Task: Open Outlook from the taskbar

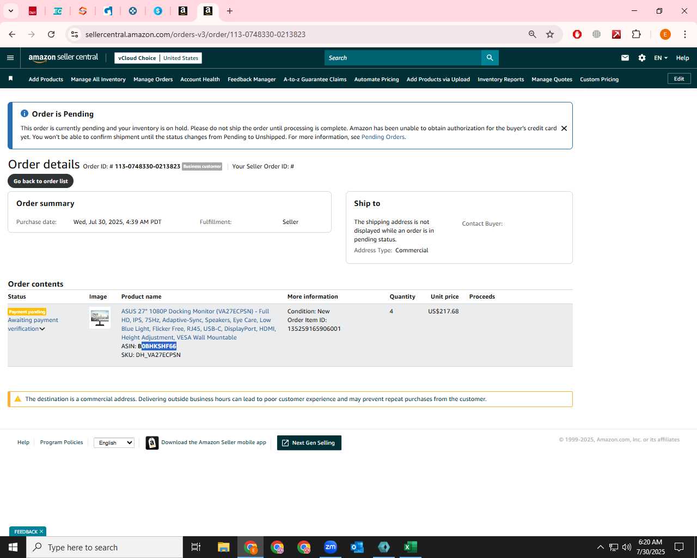Action: [357, 547]
